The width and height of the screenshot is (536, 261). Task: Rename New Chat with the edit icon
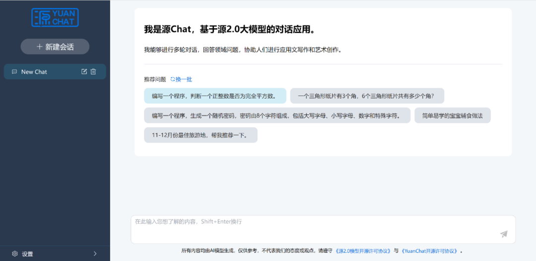pyautogui.click(x=84, y=72)
